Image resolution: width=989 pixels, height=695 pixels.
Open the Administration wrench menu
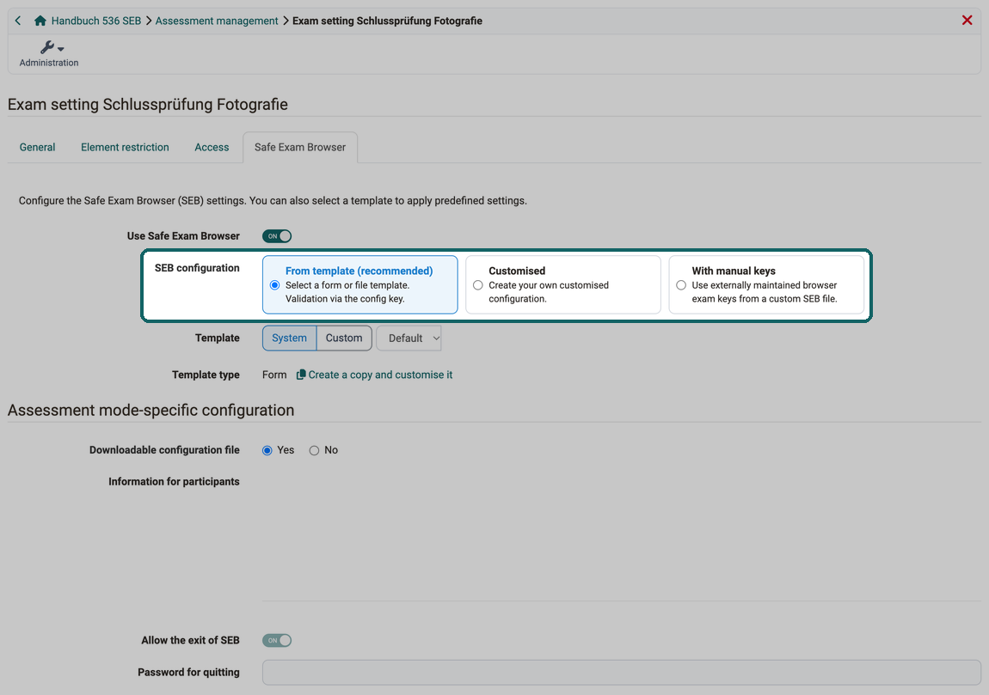click(49, 53)
